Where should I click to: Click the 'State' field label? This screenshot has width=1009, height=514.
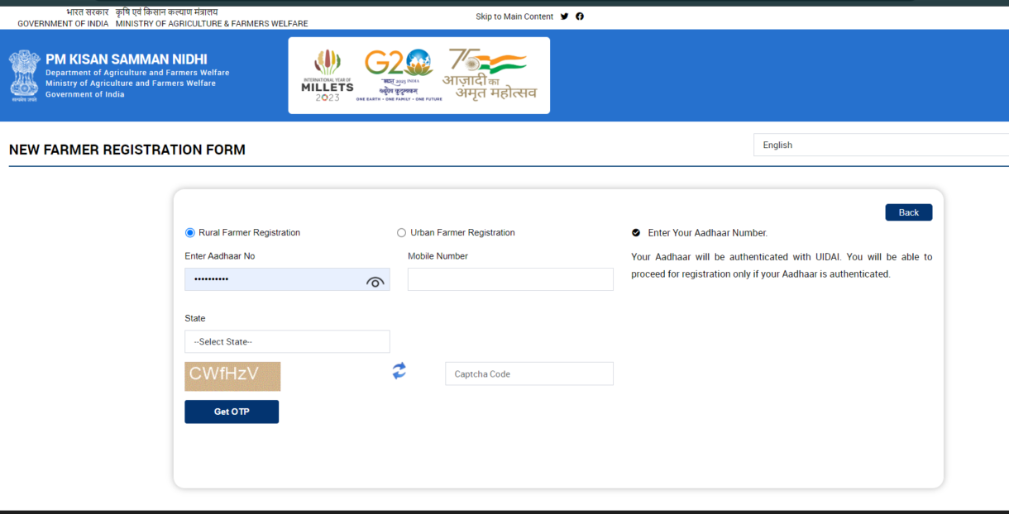pyautogui.click(x=195, y=318)
